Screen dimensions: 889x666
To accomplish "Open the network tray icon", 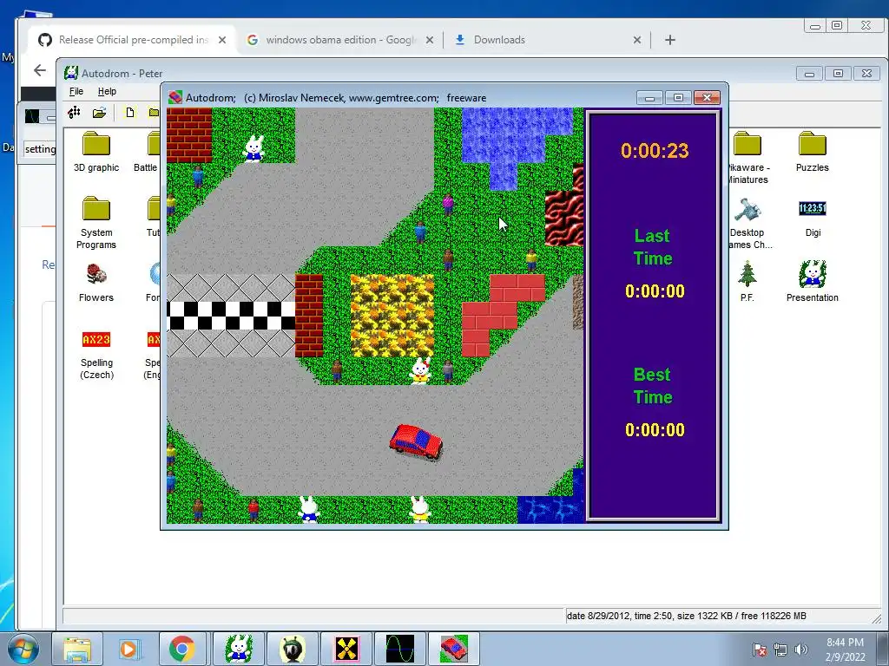I will pyautogui.click(x=780, y=650).
